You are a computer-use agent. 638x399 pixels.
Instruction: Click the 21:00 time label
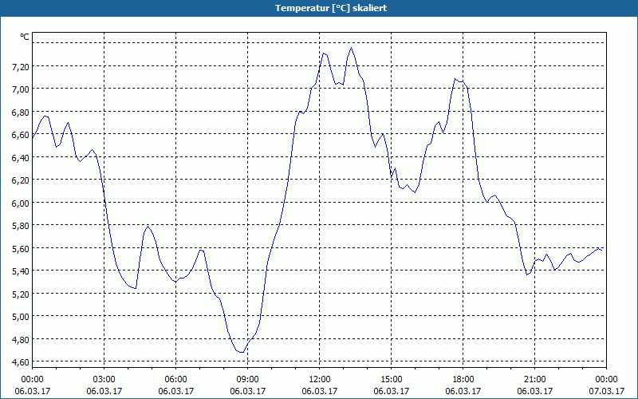(x=534, y=380)
